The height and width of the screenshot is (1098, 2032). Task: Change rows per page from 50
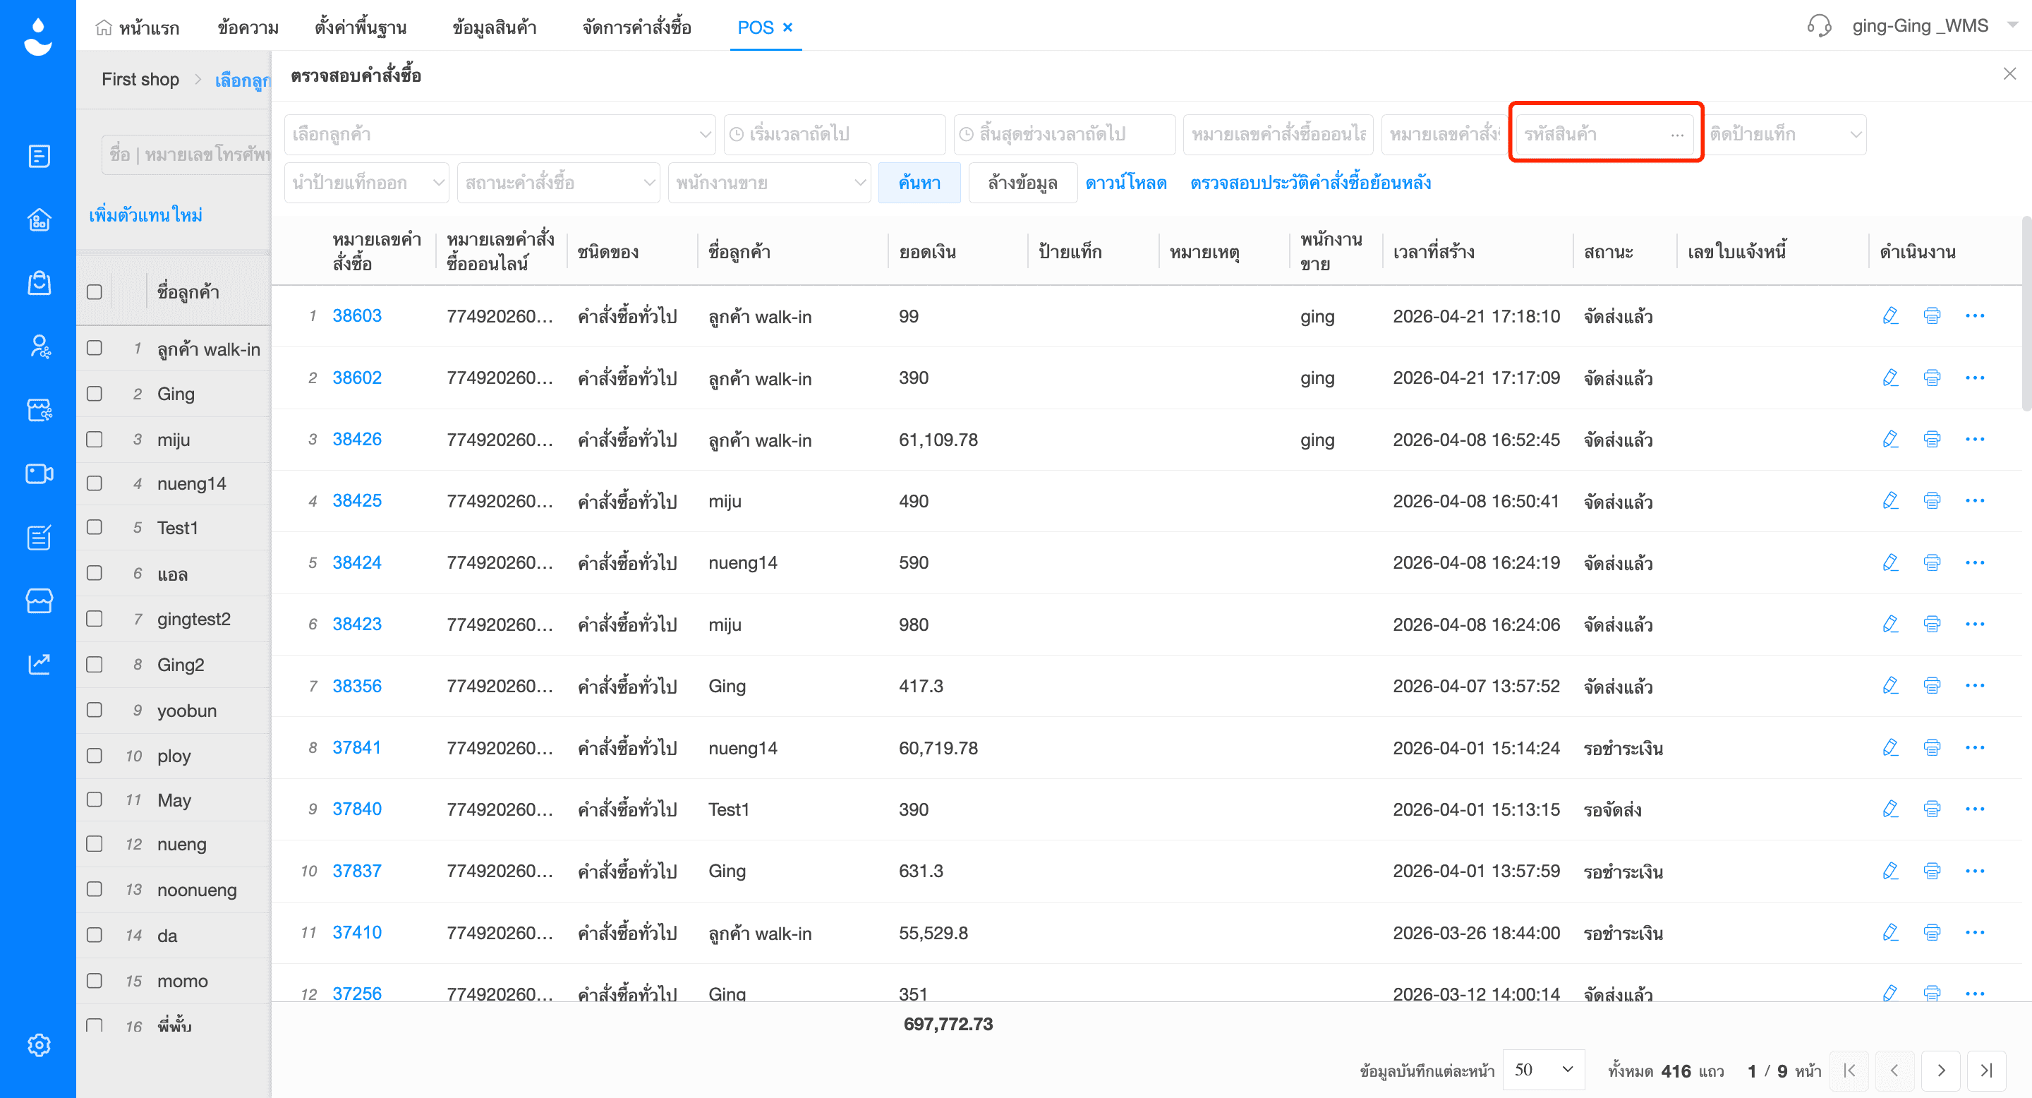[x=1544, y=1070]
